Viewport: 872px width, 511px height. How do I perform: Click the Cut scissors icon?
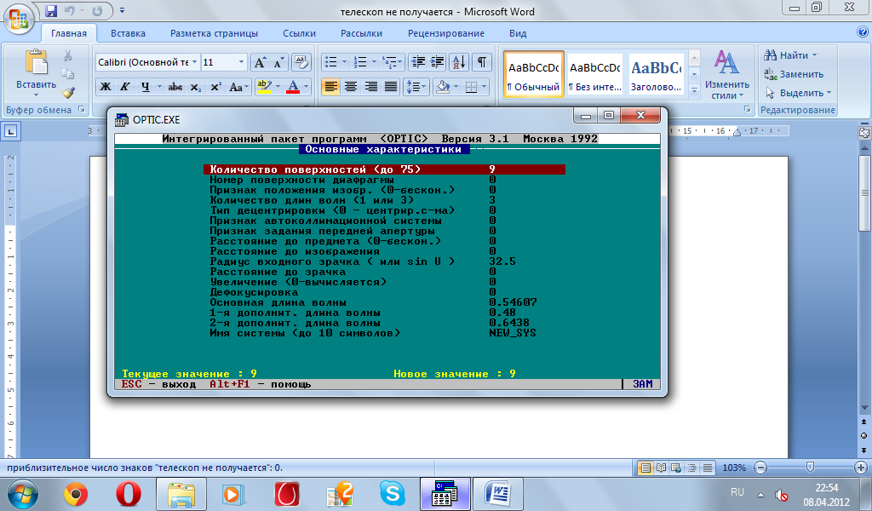[x=68, y=55]
